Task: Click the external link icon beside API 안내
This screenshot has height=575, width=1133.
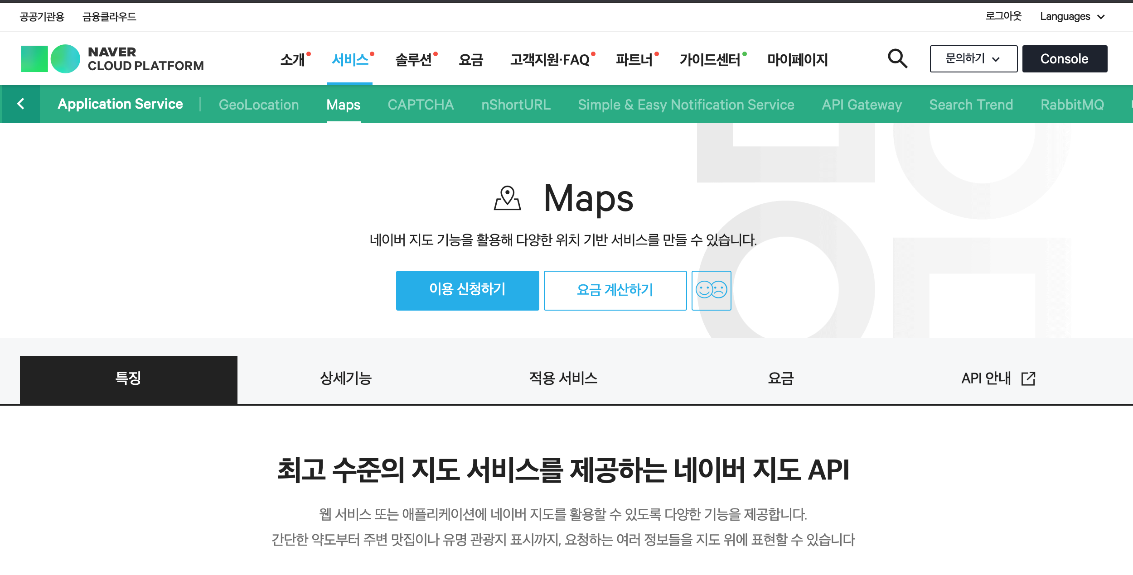Action: coord(1028,379)
